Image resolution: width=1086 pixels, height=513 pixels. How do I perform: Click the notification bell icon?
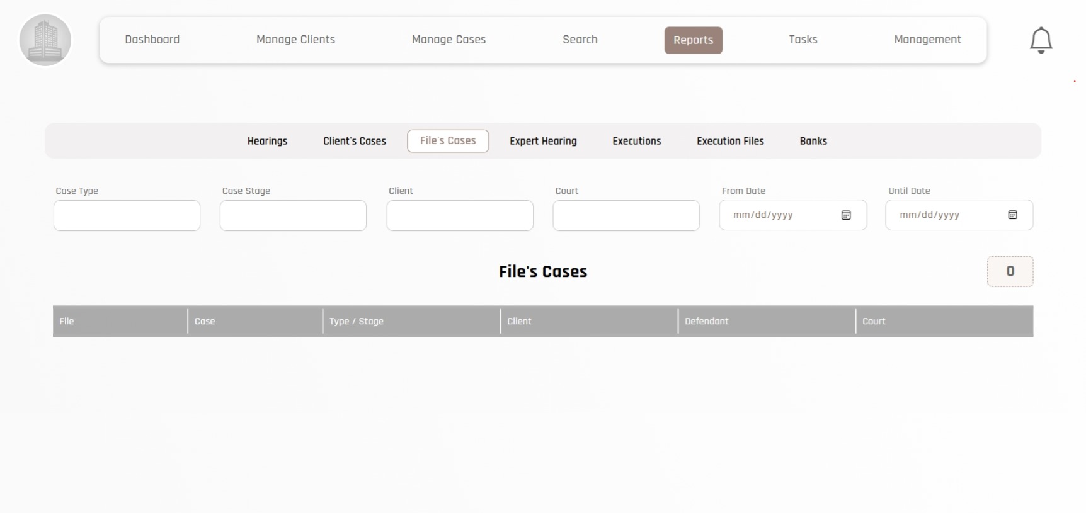1041,40
